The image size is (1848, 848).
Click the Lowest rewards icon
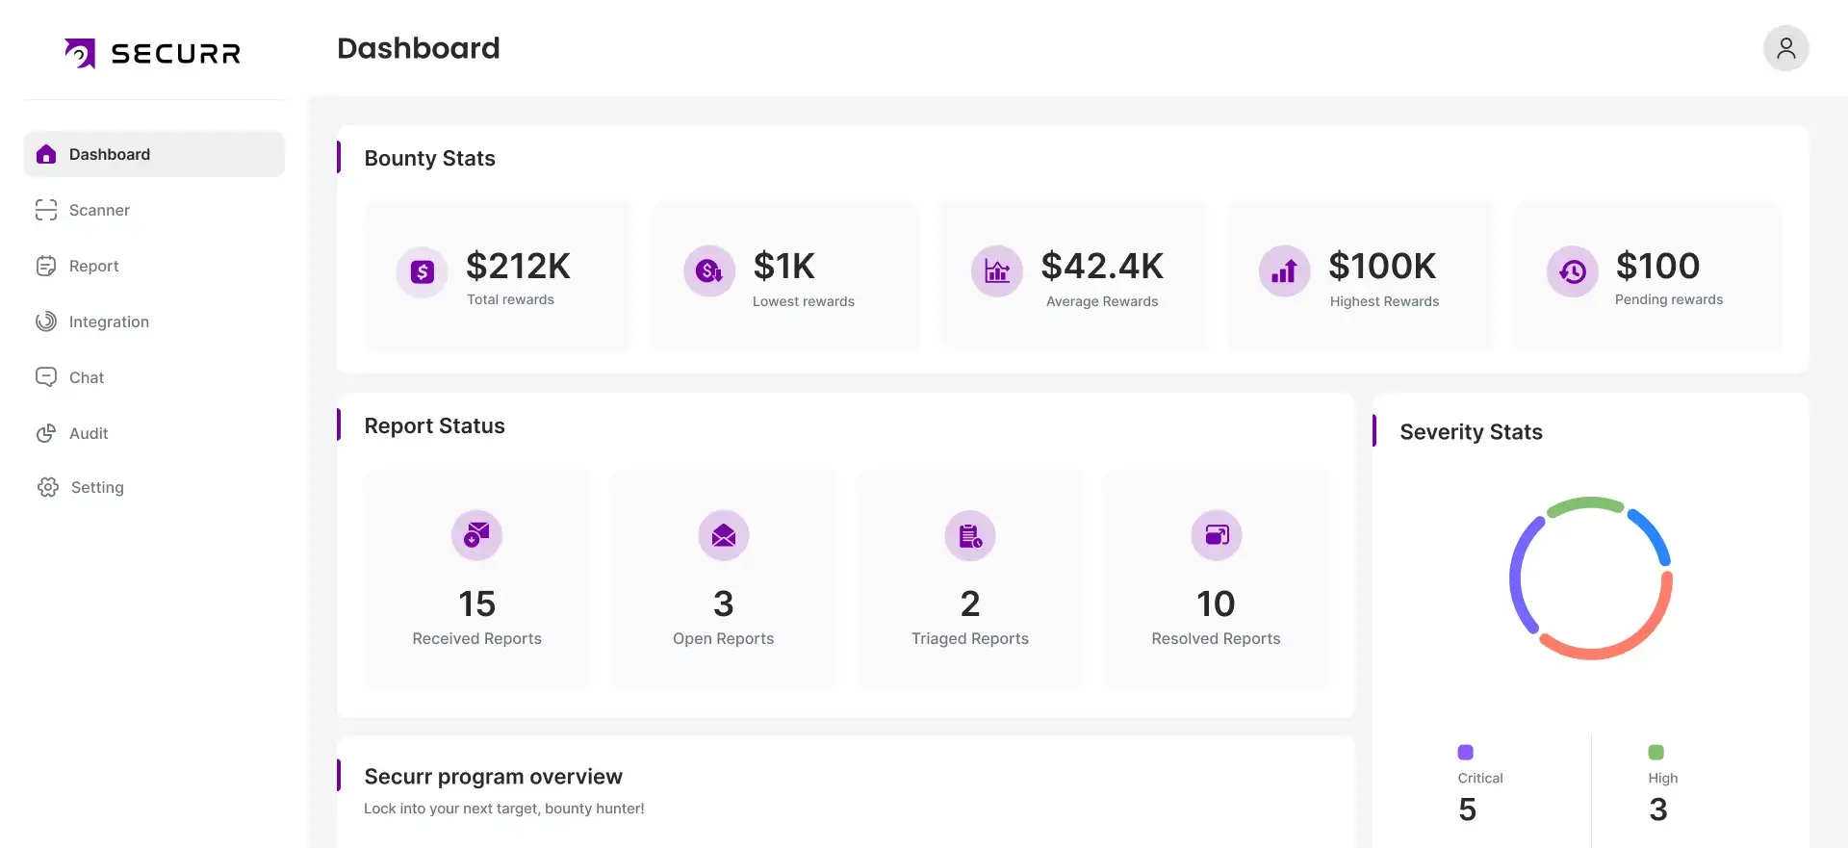709,271
